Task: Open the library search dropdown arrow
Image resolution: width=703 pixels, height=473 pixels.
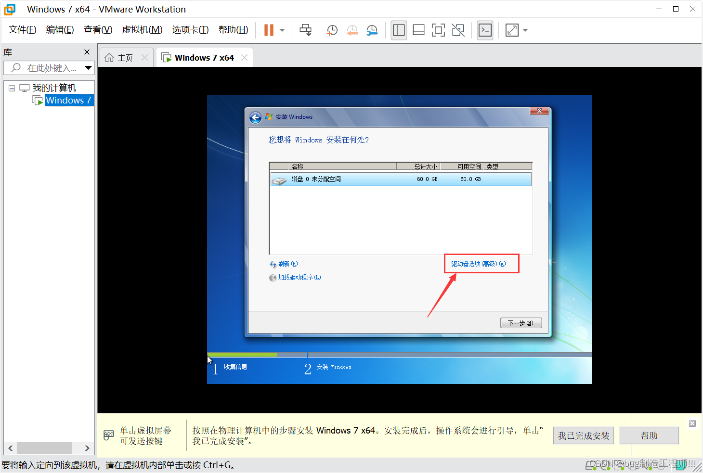Action: coord(88,68)
